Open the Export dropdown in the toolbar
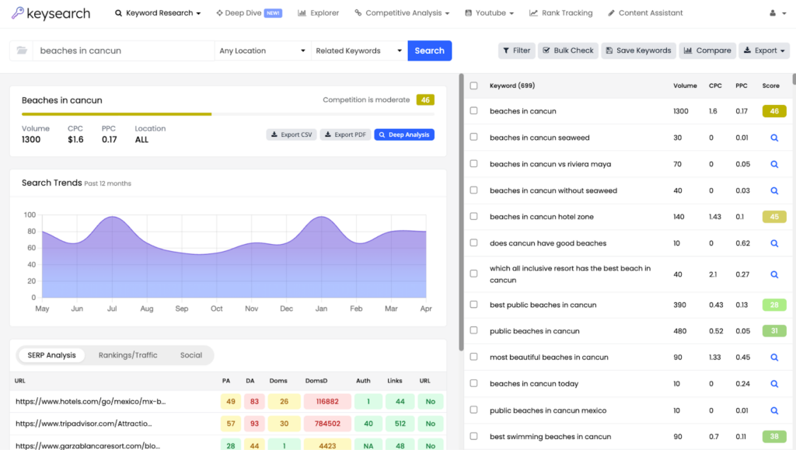Screen dimensions: 796x450 764,51
